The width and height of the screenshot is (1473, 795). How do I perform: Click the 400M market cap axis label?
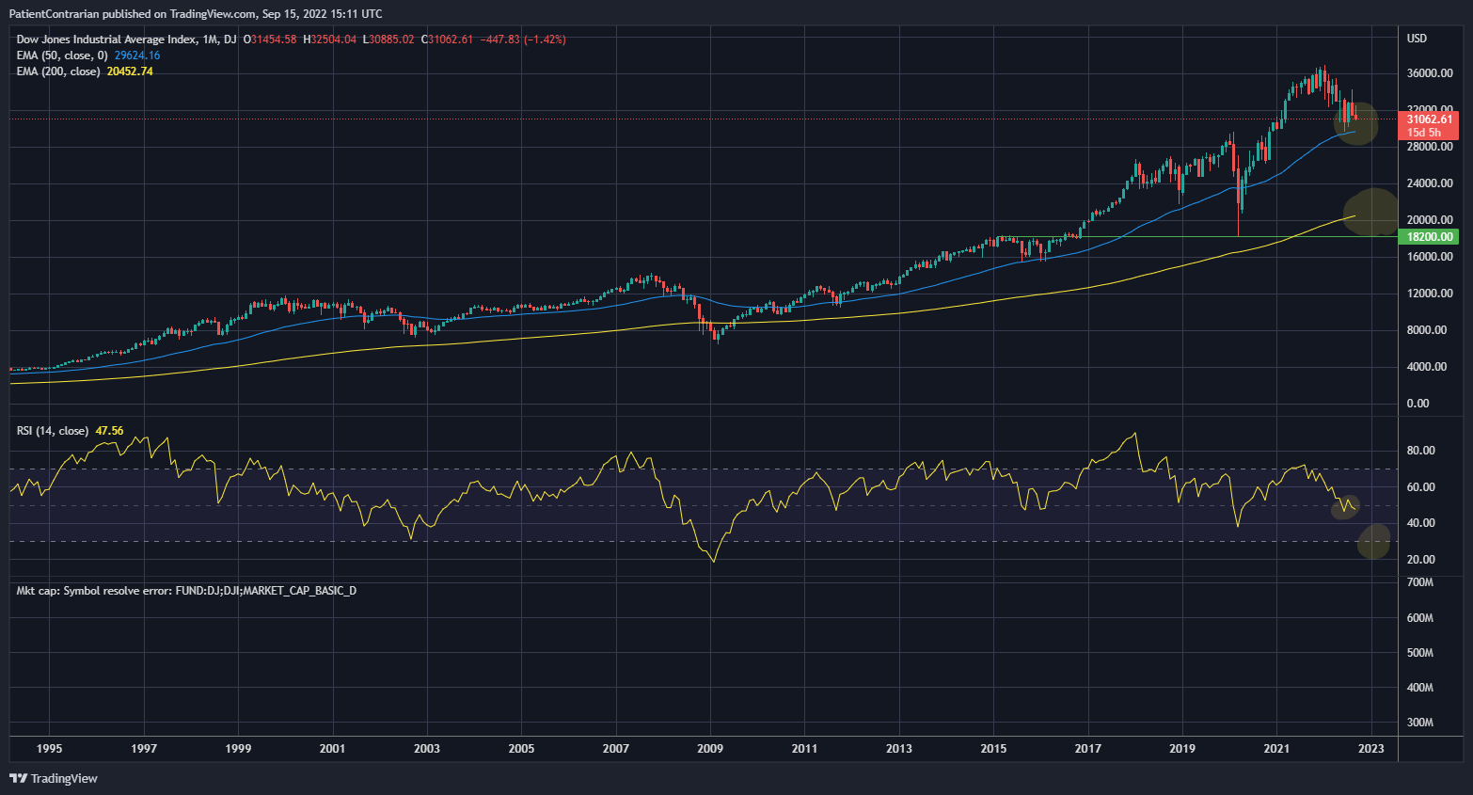1419,688
